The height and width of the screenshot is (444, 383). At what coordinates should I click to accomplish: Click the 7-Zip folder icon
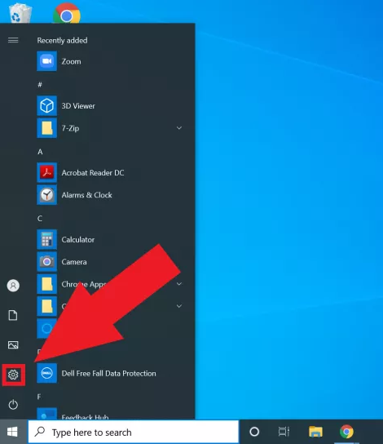(x=47, y=128)
